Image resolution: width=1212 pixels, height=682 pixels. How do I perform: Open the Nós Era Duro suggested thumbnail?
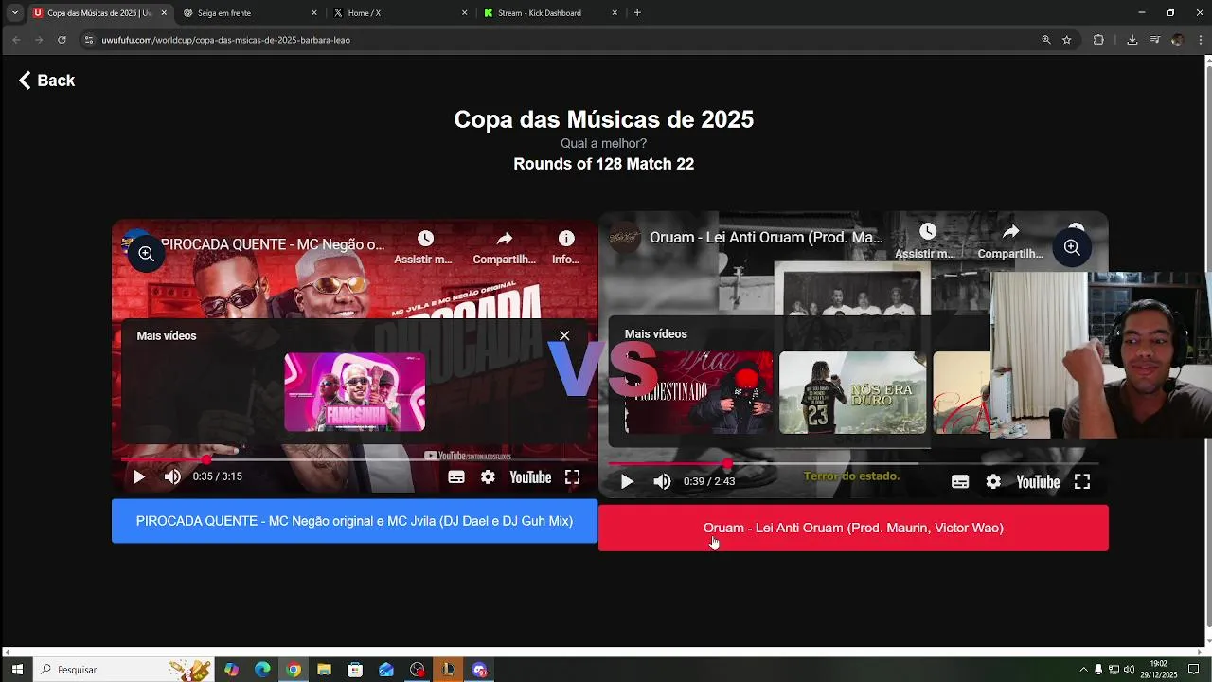point(852,392)
